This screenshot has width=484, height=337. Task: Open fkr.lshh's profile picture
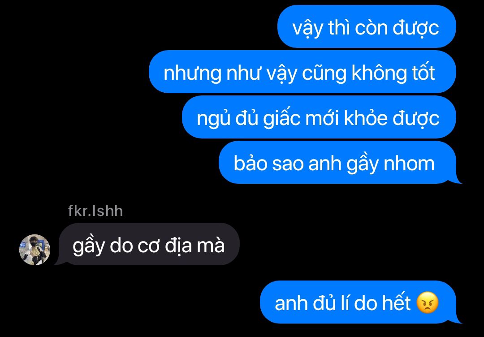pos(35,250)
